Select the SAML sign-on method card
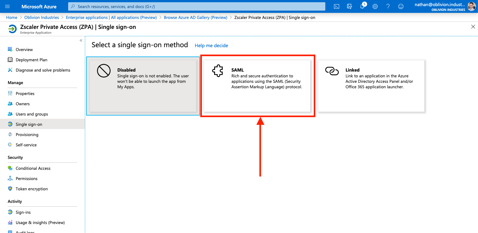 point(257,86)
